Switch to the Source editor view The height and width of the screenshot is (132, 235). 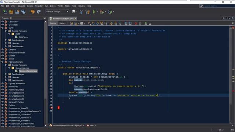pyautogui.click(x=53, y=23)
